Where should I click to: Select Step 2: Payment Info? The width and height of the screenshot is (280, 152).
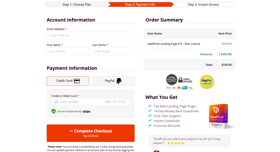point(140,4)
